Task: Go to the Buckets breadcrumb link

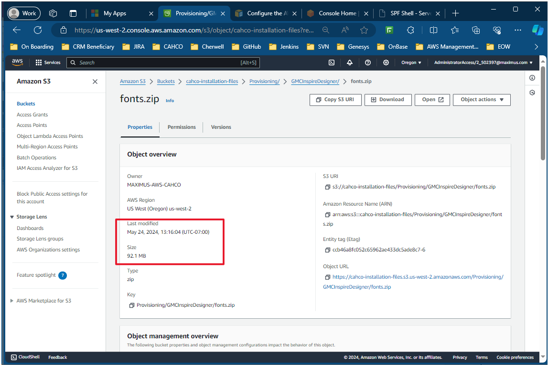Action: (x=166, y=81)
